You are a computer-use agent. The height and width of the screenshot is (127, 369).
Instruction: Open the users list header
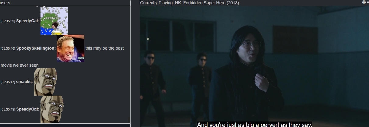5,3
